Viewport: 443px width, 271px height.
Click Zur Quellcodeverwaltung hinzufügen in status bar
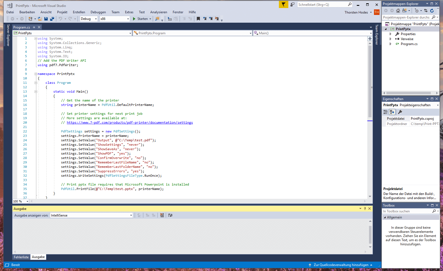pos(341,265)
